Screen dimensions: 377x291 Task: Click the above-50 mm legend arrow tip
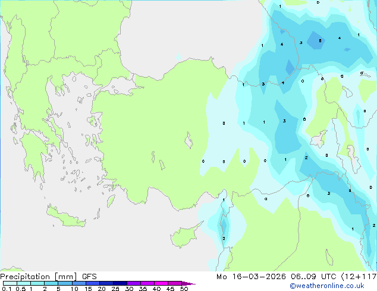(188, 283)
